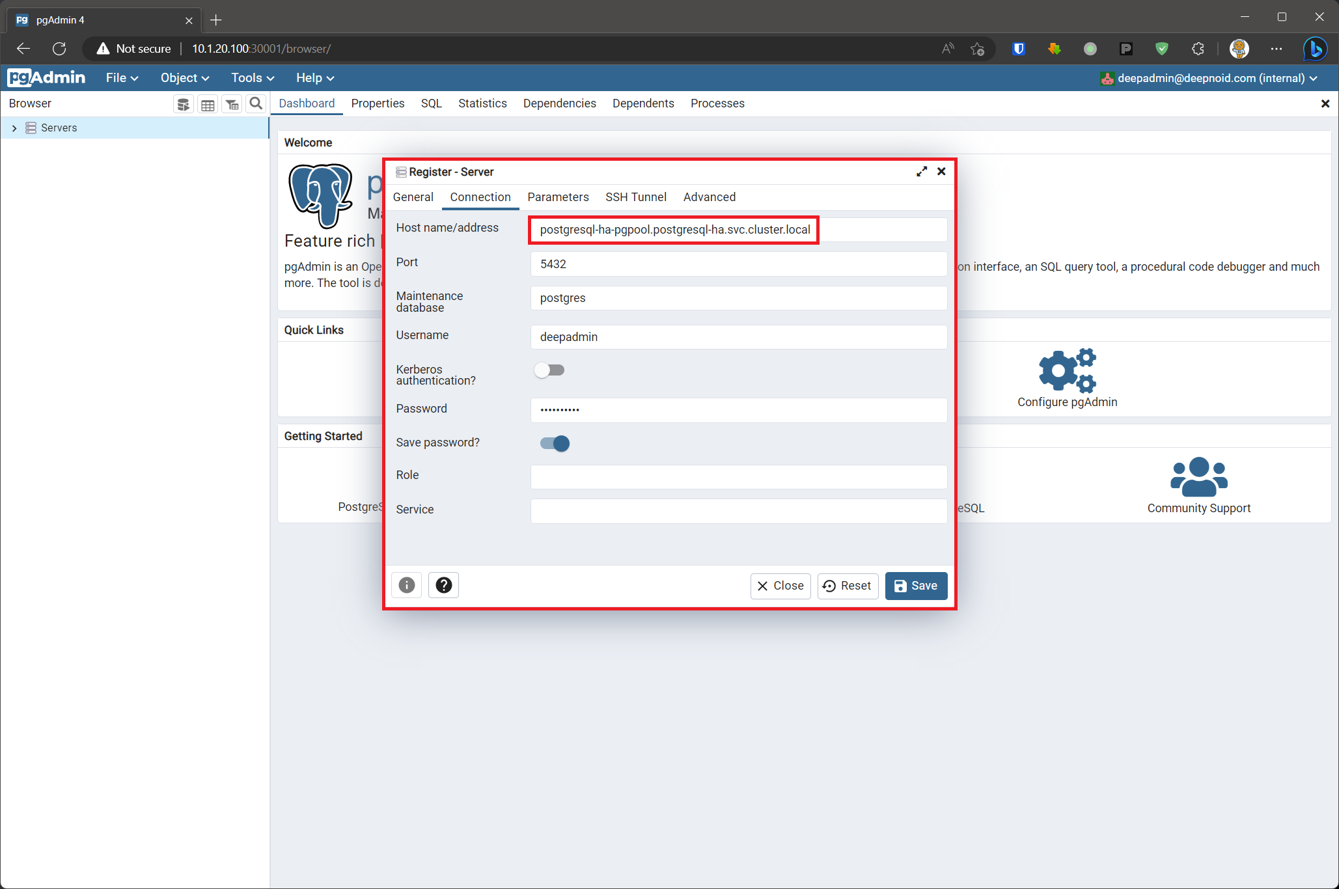1339x889 pixels.
Task: Click the Not secure warning icon
Action: [x=103, y=49]
